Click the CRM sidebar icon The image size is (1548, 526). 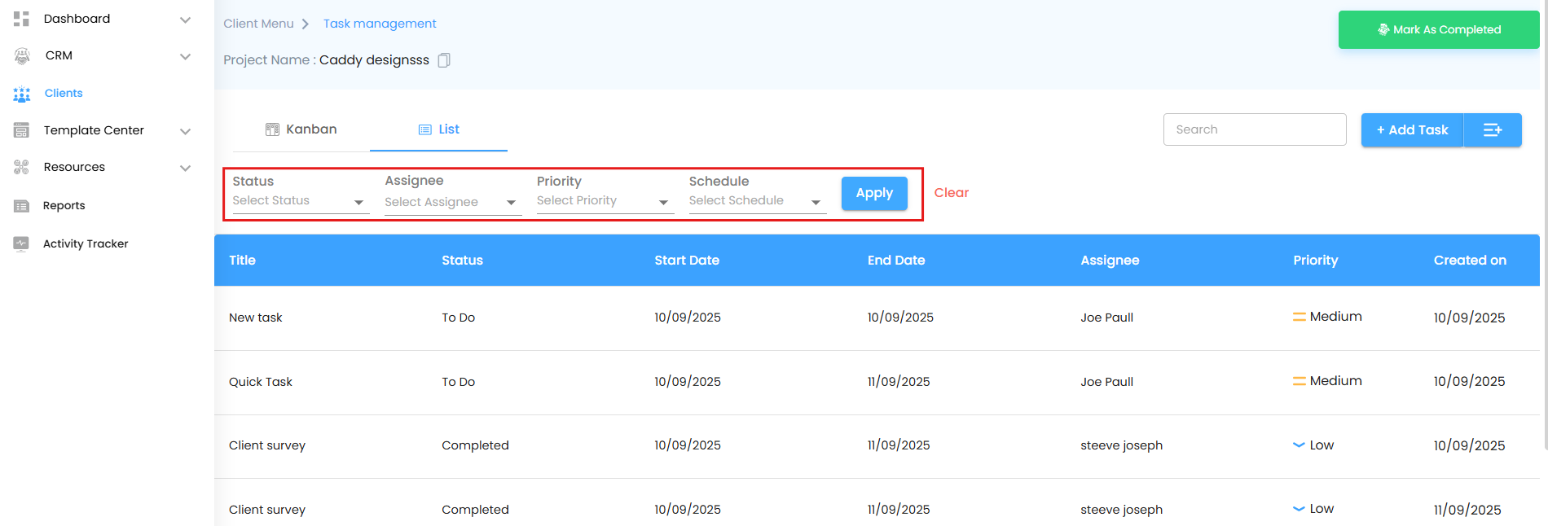click(22, 55)
